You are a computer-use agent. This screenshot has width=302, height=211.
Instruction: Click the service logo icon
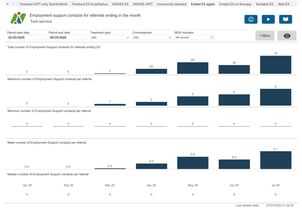point(18,18)
